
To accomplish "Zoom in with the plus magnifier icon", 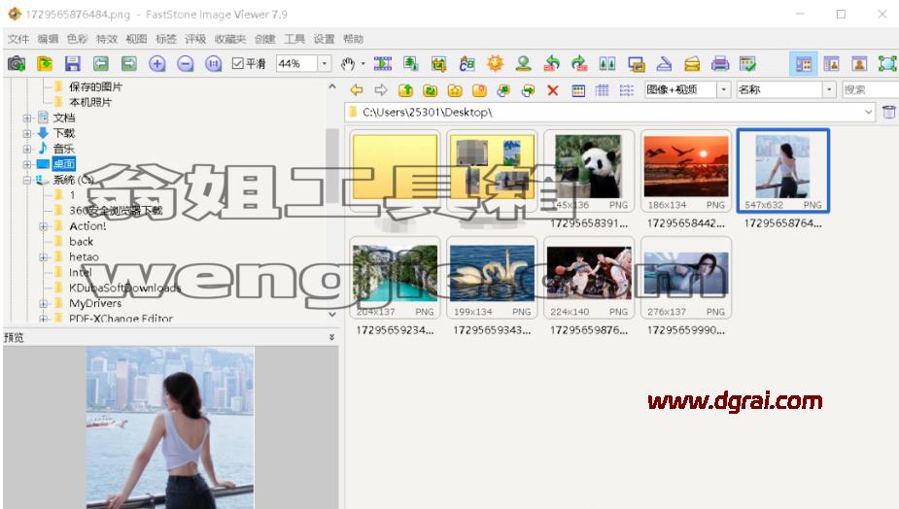I will [x=157, y=63].
